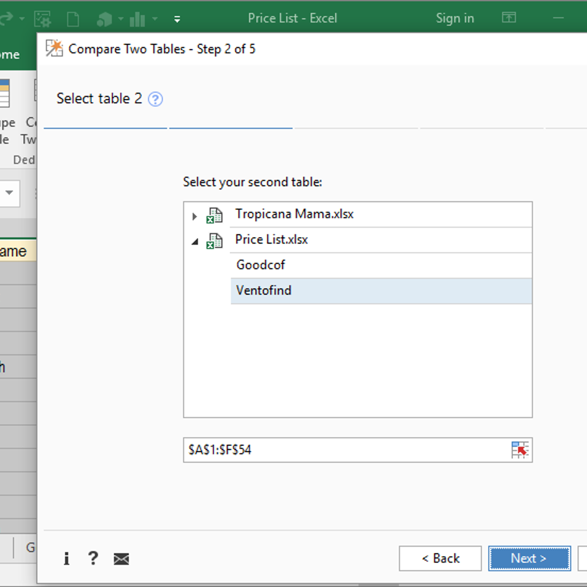Click the envelope email icon

coord(121,559)
